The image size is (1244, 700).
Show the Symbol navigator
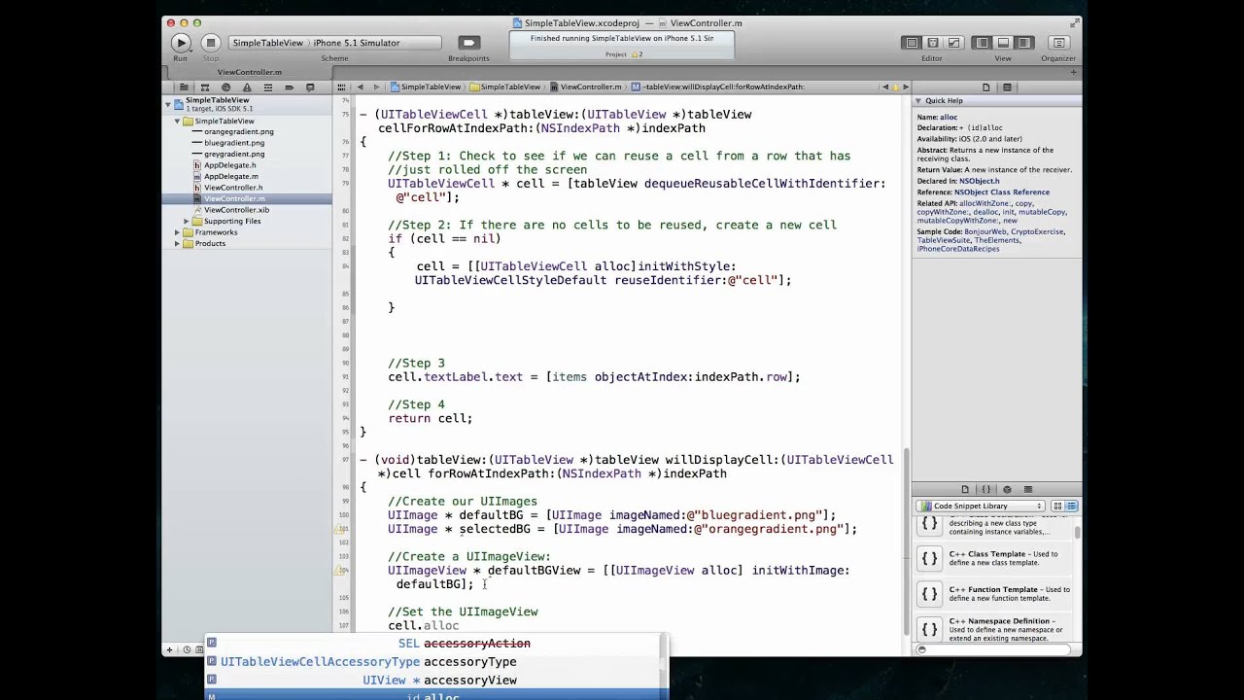coord(204,87)
